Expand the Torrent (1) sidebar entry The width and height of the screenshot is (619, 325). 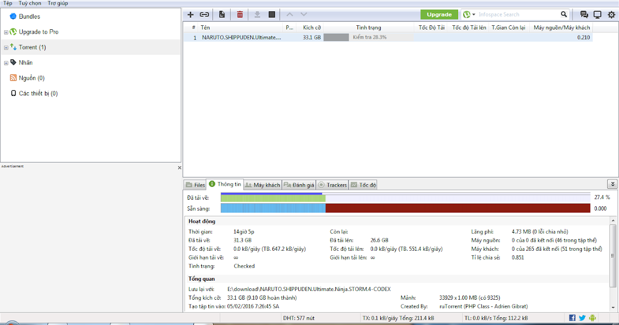pos(6,47)
